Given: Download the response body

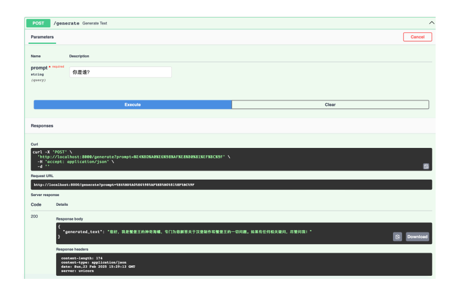Looking at the screenshot, I should tap(417, 237).
